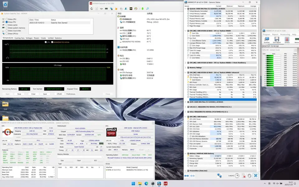Click the network computers icon in HWiNFO sensors footer
The image size is (299, 187).
pos(220,176)
